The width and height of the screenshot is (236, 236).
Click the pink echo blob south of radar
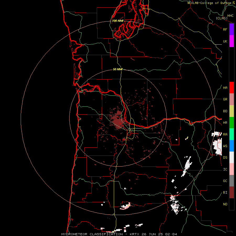[125, 206]
